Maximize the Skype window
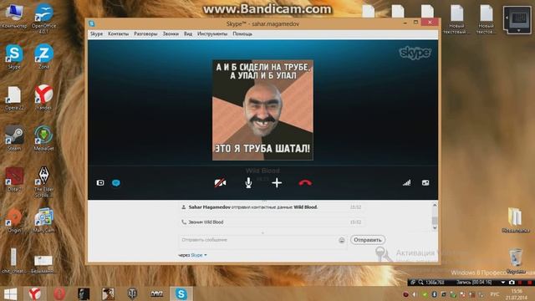The height and width of the screenshot is (301, 535). click(415, 23)
